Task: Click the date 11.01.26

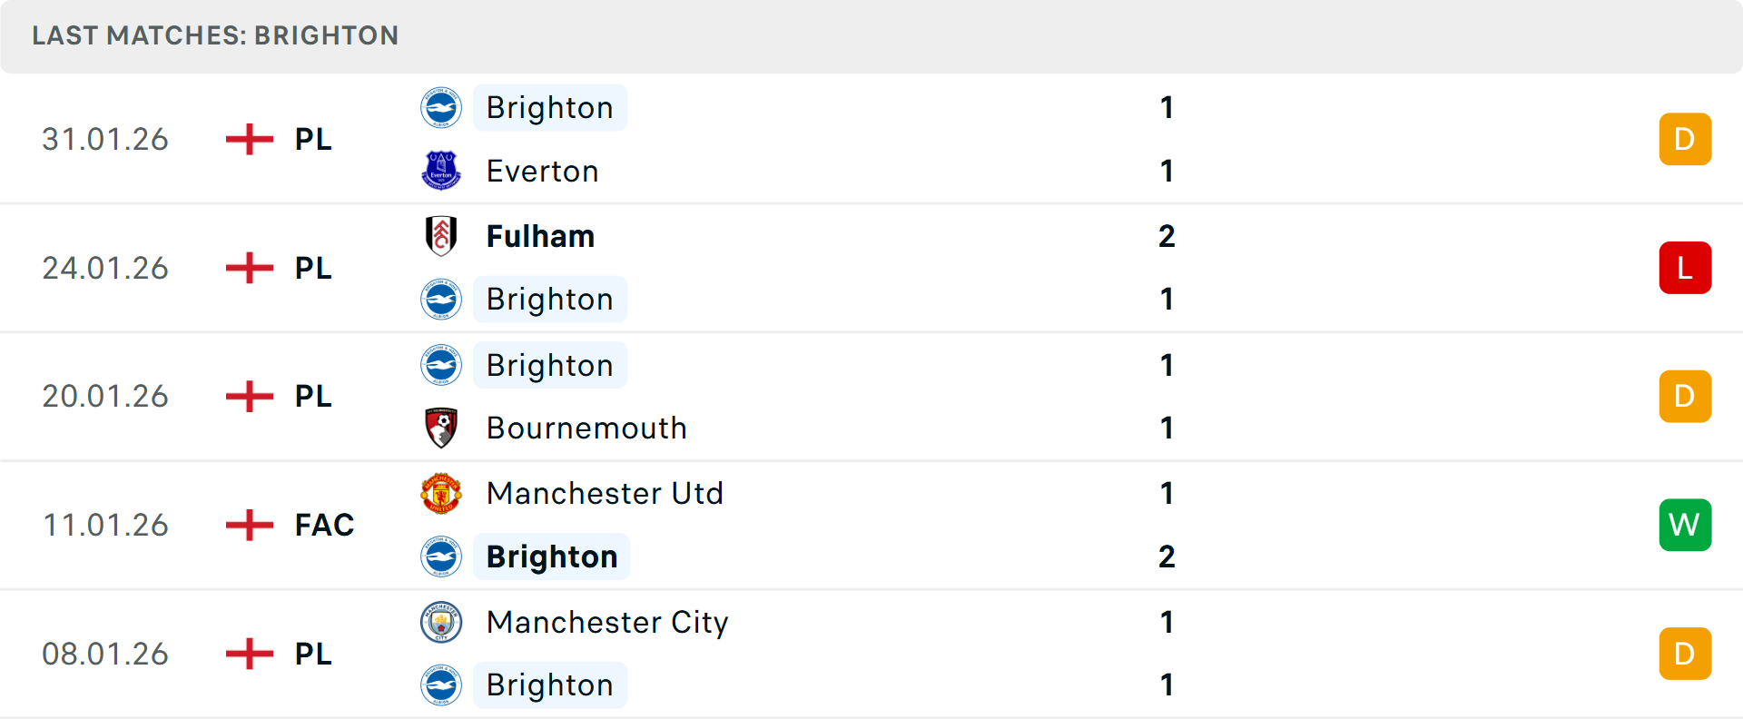Action: point(105,525)
